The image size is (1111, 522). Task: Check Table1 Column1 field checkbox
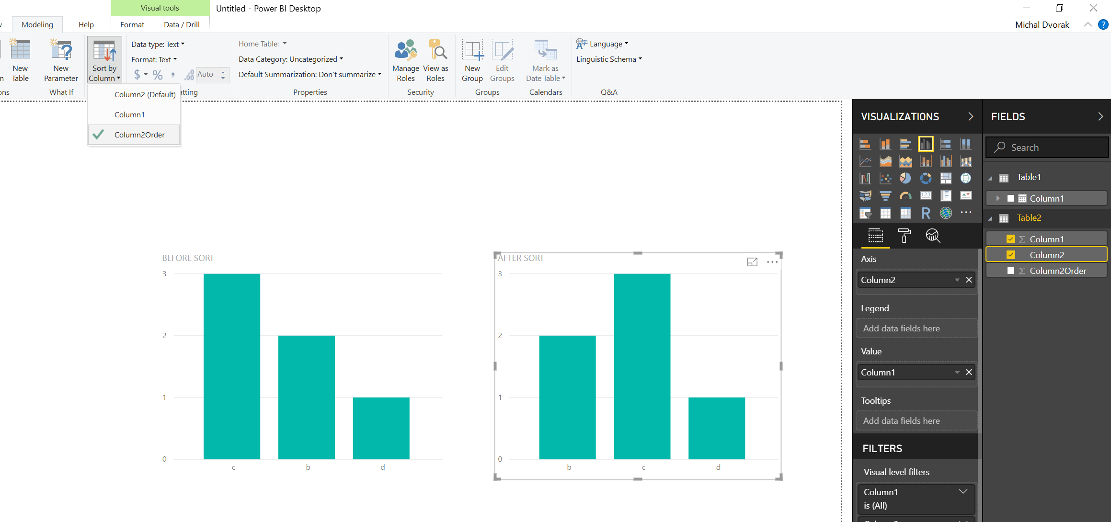tap(1011, 198)
